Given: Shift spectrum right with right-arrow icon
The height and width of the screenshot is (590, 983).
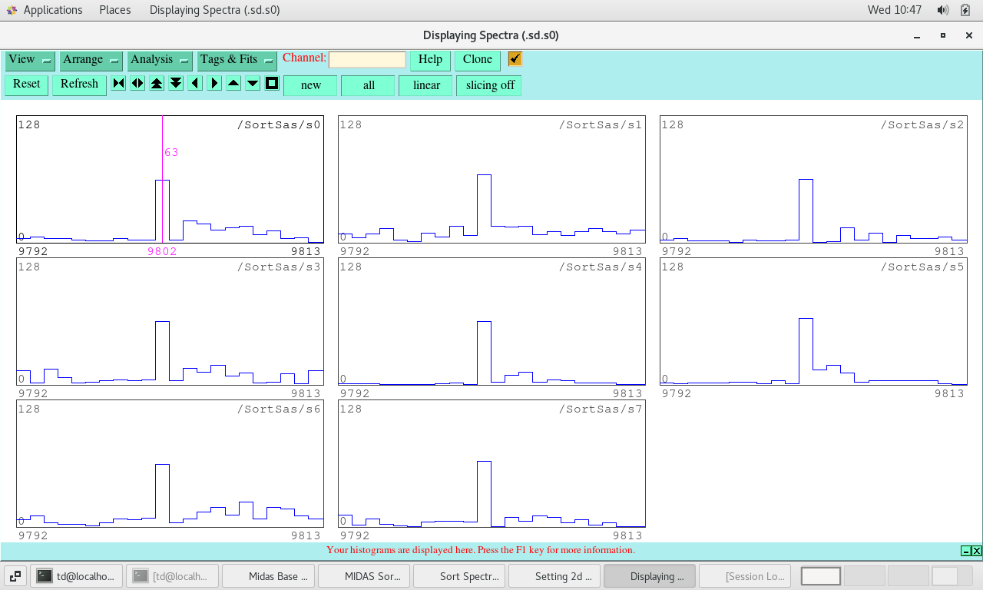Looking at the screenshot, I should point(214,84).
